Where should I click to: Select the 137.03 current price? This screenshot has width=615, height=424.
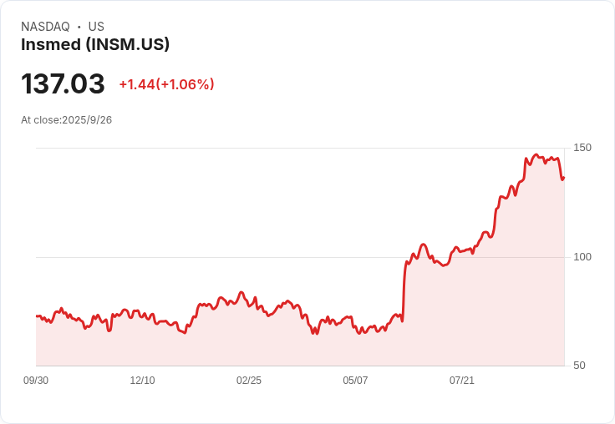coord(63,84)
